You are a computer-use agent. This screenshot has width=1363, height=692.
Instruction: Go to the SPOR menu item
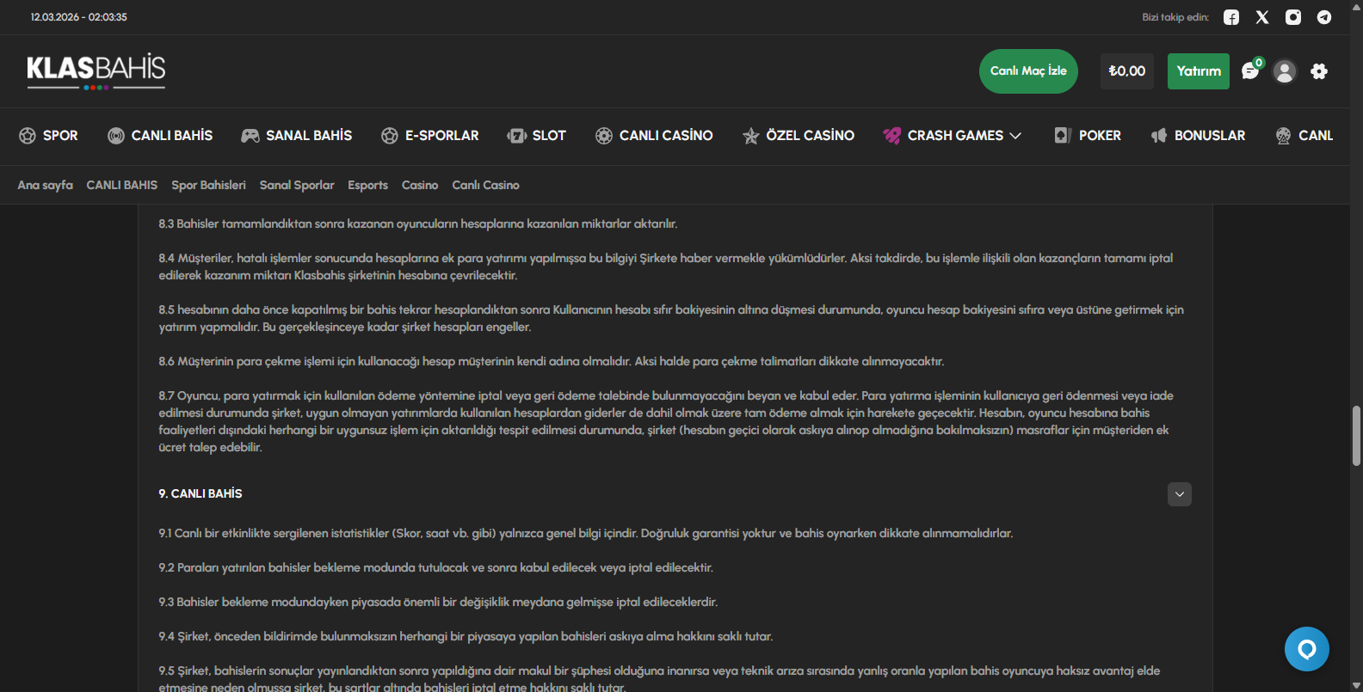[49, 136]
